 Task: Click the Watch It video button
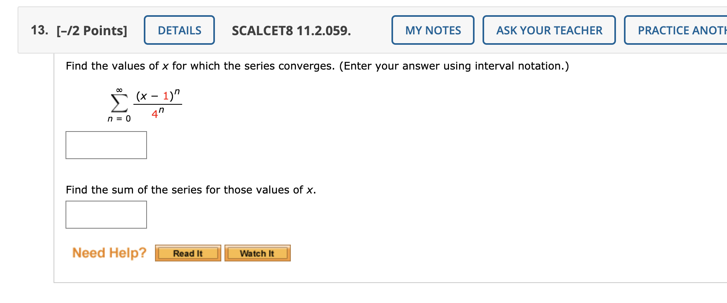[x=257, y=253]
